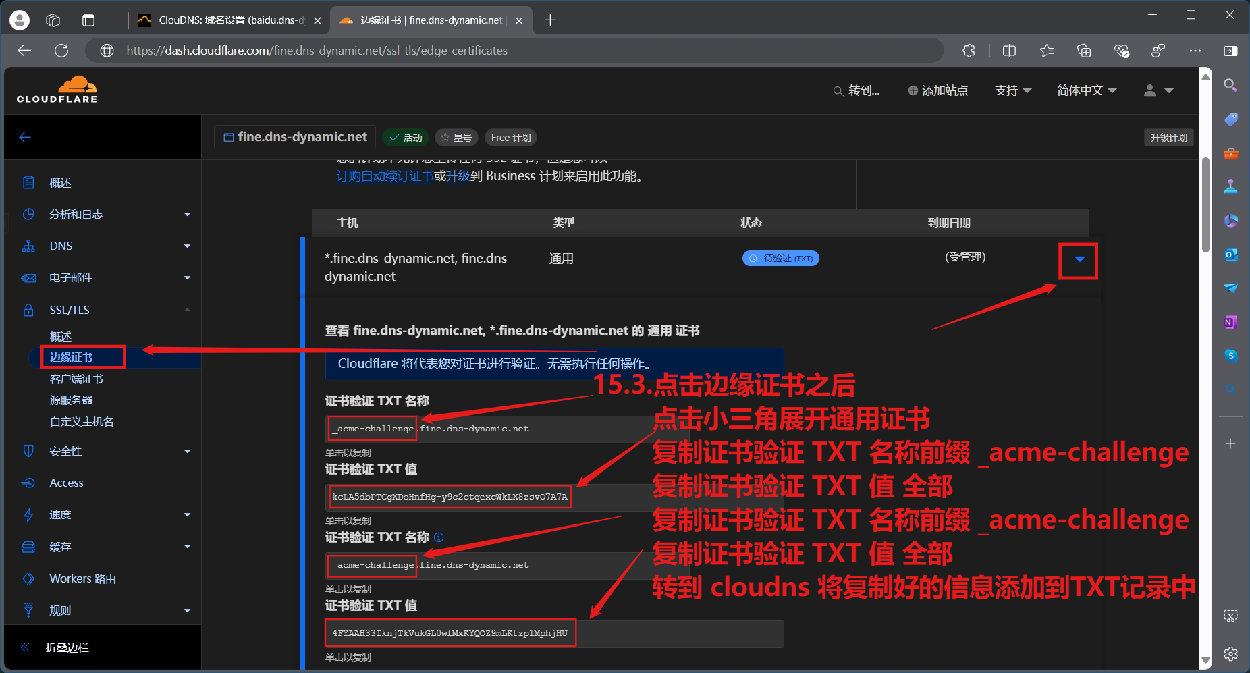Image resolution: width=1250 pixels, height=673 pixels.
Task: Open the user account icon menu
Action: [x=1159, y=90]
